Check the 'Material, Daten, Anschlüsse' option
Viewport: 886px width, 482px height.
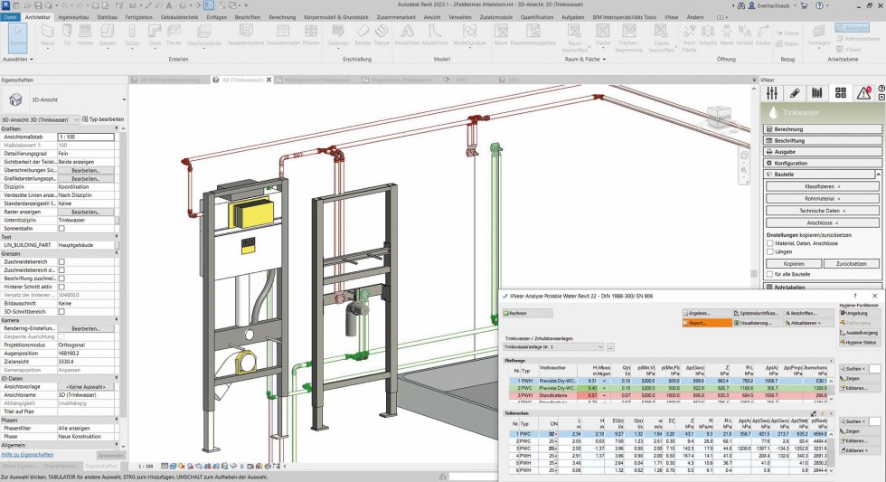pos(770,242)
